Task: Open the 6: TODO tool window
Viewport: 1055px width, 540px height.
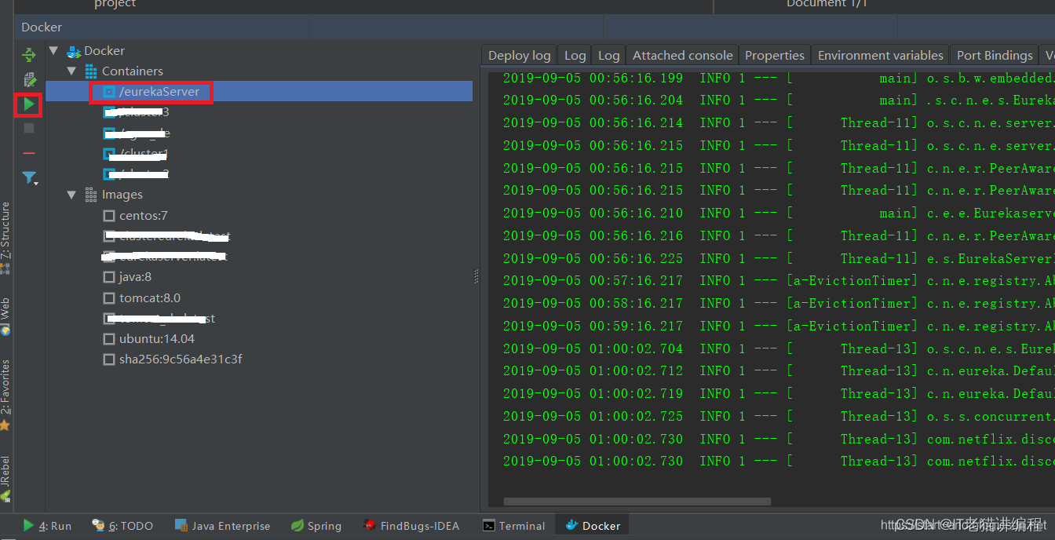Action: pos(122,526)
